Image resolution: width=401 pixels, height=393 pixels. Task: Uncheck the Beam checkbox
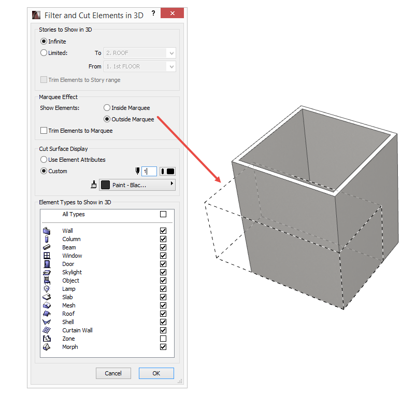pos(163,247)
